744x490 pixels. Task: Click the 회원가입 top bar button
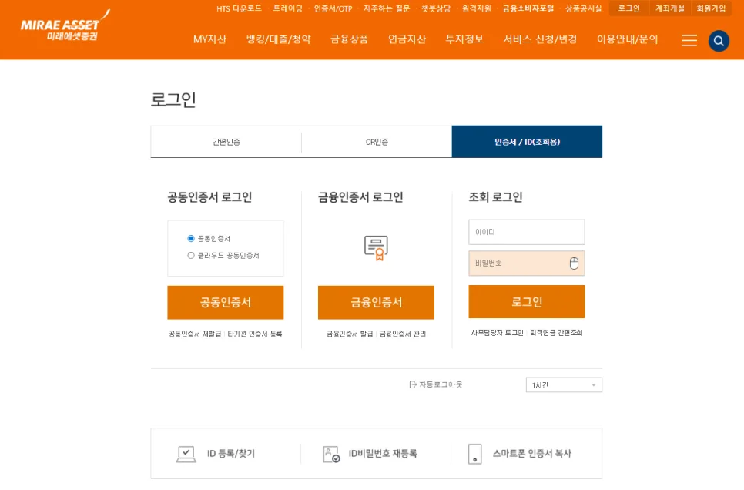pyautogui.click(x=711, y=8)
